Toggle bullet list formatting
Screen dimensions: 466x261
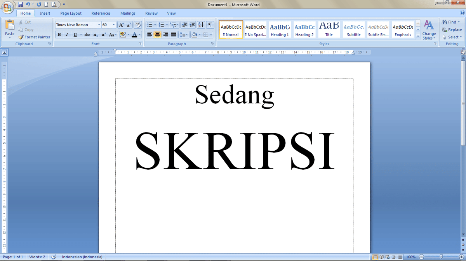[x=149, y=24]
